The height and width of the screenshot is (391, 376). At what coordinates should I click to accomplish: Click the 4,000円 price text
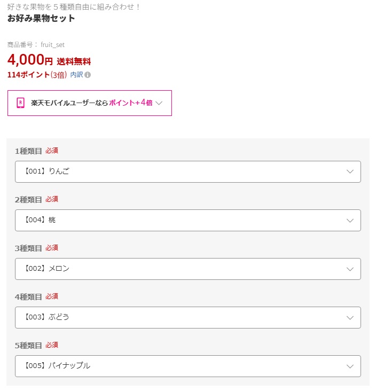[x=30, y=60]
